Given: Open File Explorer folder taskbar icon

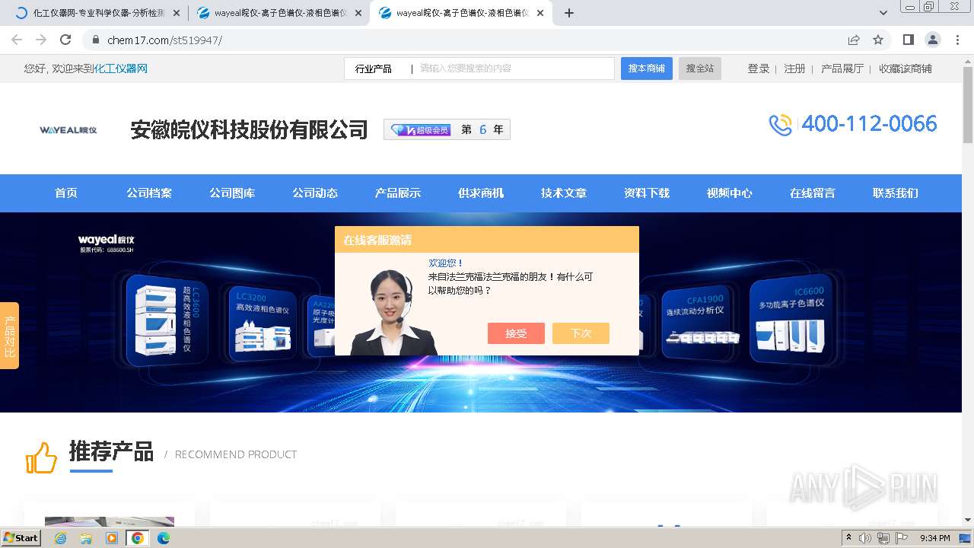Looking at the screenshot, I should pyautogui.click(x=86, y=538).
